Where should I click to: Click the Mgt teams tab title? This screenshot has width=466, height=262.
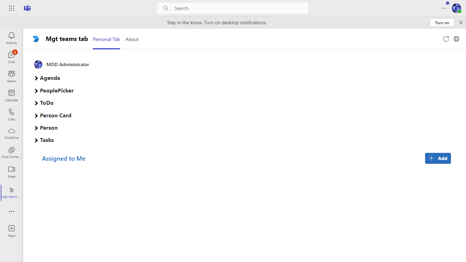point(67,39)
